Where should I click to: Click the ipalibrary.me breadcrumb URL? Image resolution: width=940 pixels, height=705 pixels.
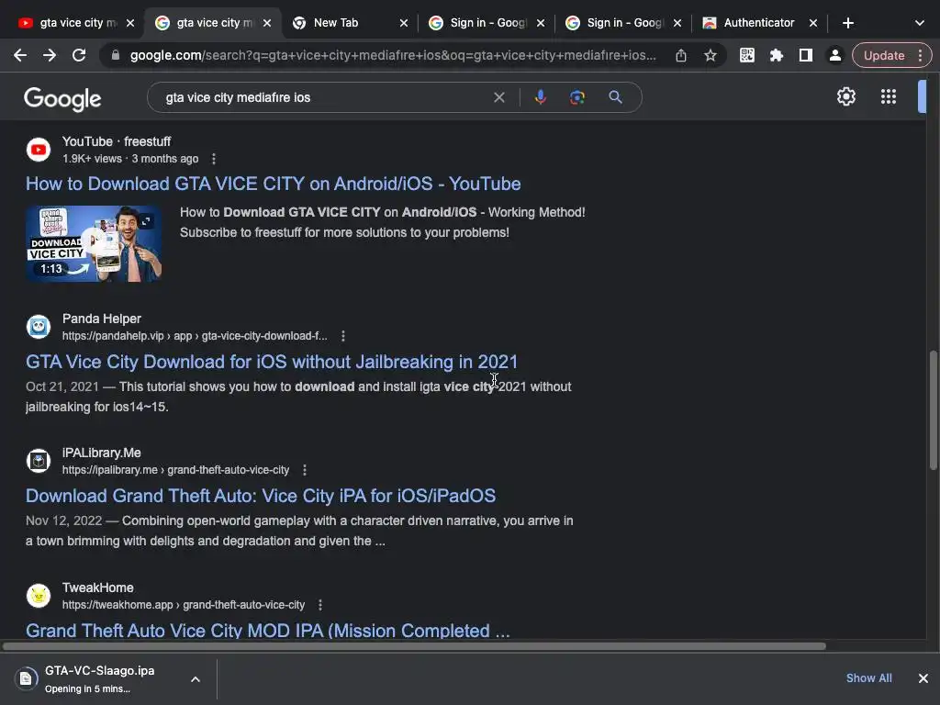click(175, 470)
